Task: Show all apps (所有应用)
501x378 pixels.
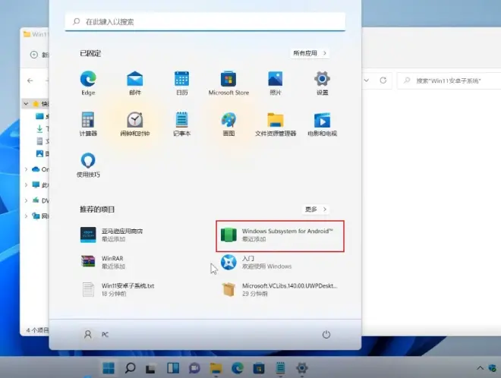Action: [x=310, y=53]
